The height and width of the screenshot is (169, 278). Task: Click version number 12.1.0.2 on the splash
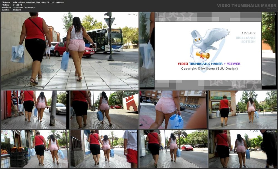(x=249, y=33)
